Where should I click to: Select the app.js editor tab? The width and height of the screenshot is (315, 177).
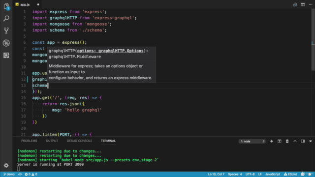(25, 4)
